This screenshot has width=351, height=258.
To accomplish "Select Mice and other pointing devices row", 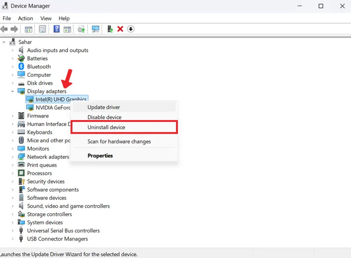I will [x=49, y=141].
